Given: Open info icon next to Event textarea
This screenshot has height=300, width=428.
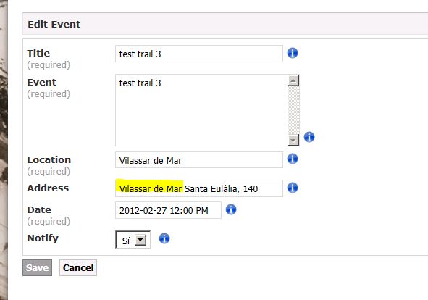Looking at the screenshot, I should coord(309,137).
